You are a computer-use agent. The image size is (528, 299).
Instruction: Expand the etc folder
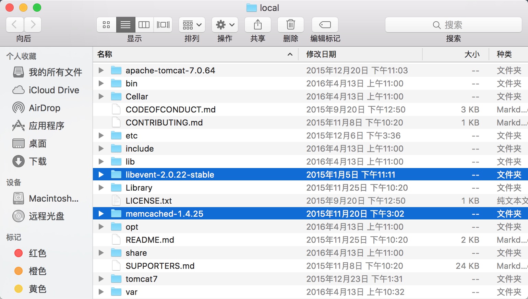[101, 135]
